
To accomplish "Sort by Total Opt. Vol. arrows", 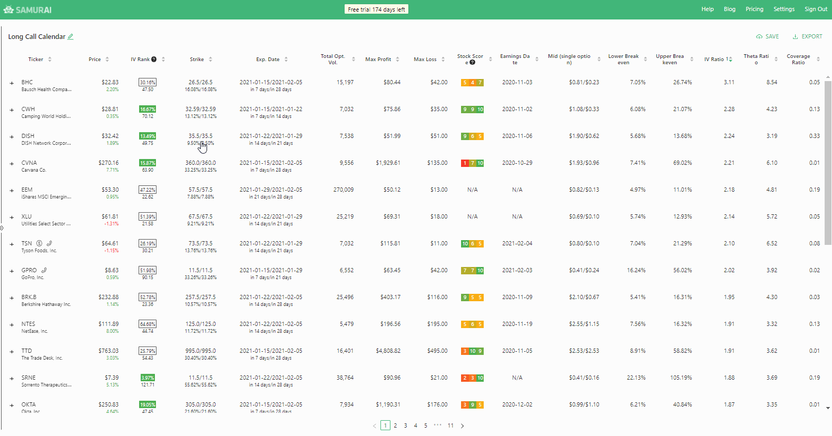I will click(x=354, y=60).
